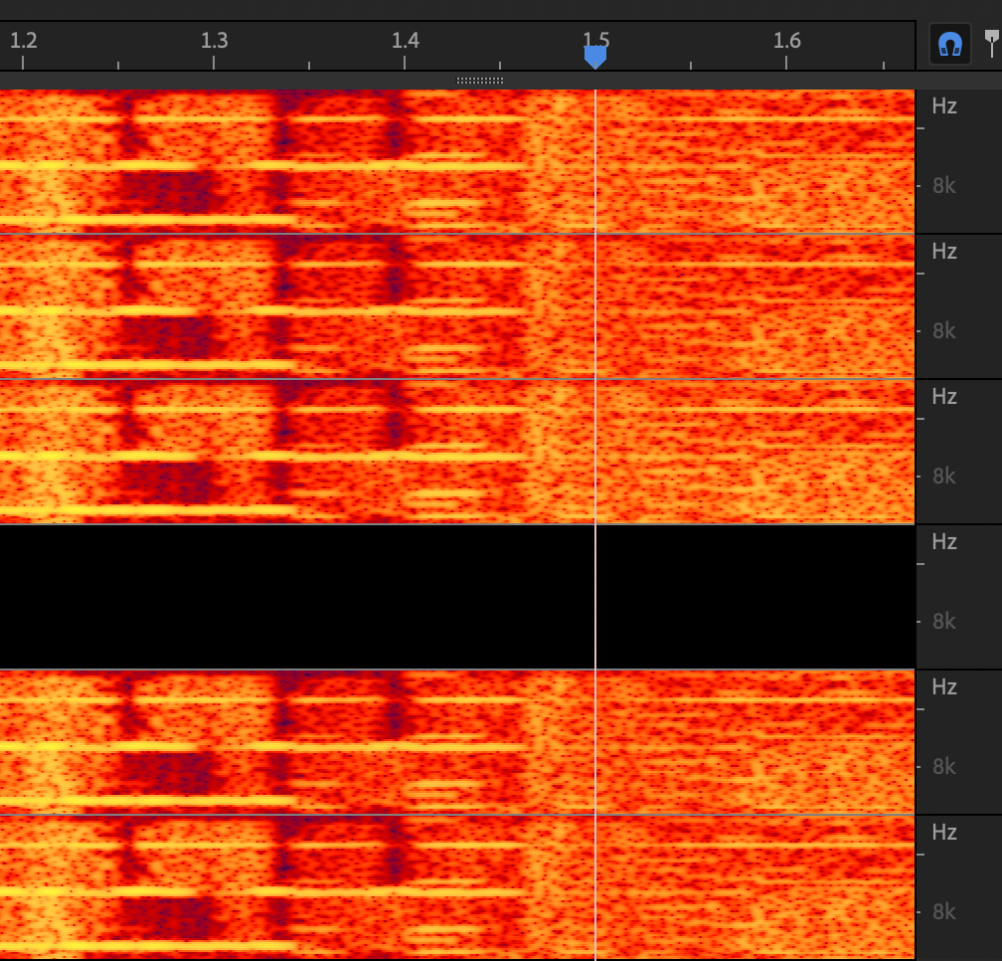Click the dotted divider grip below the ruler
The width and height of the screenshot is (1002, 961).
coord(480,81)
